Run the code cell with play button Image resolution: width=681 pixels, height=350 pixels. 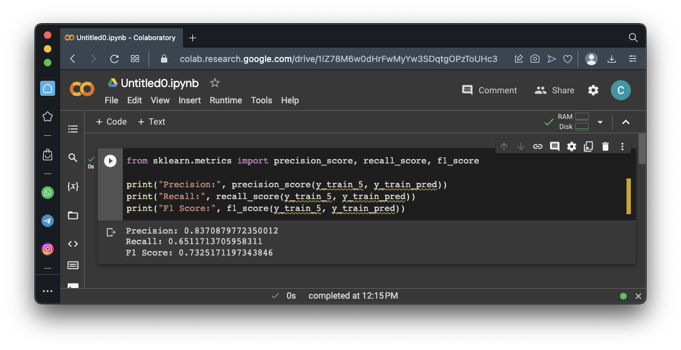[110, 161]
